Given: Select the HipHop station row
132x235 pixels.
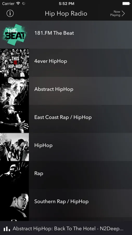Looking at the screenshot, I should 66,147.
